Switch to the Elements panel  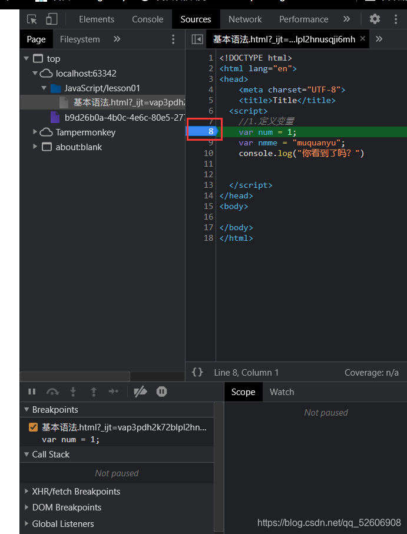click(x=97, y=19)
